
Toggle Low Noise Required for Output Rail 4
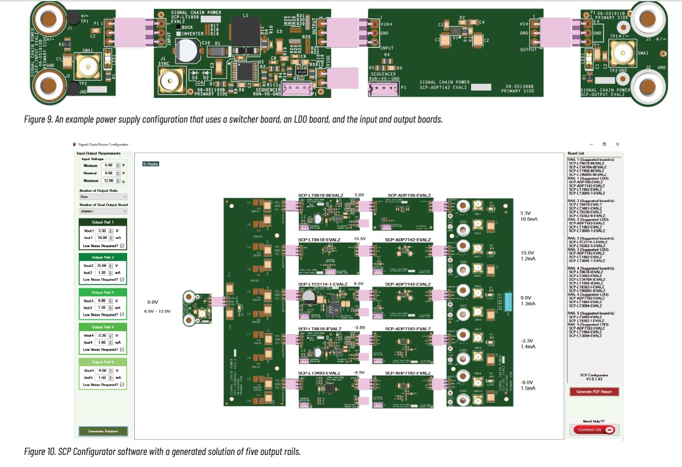[x=122, y=349]
